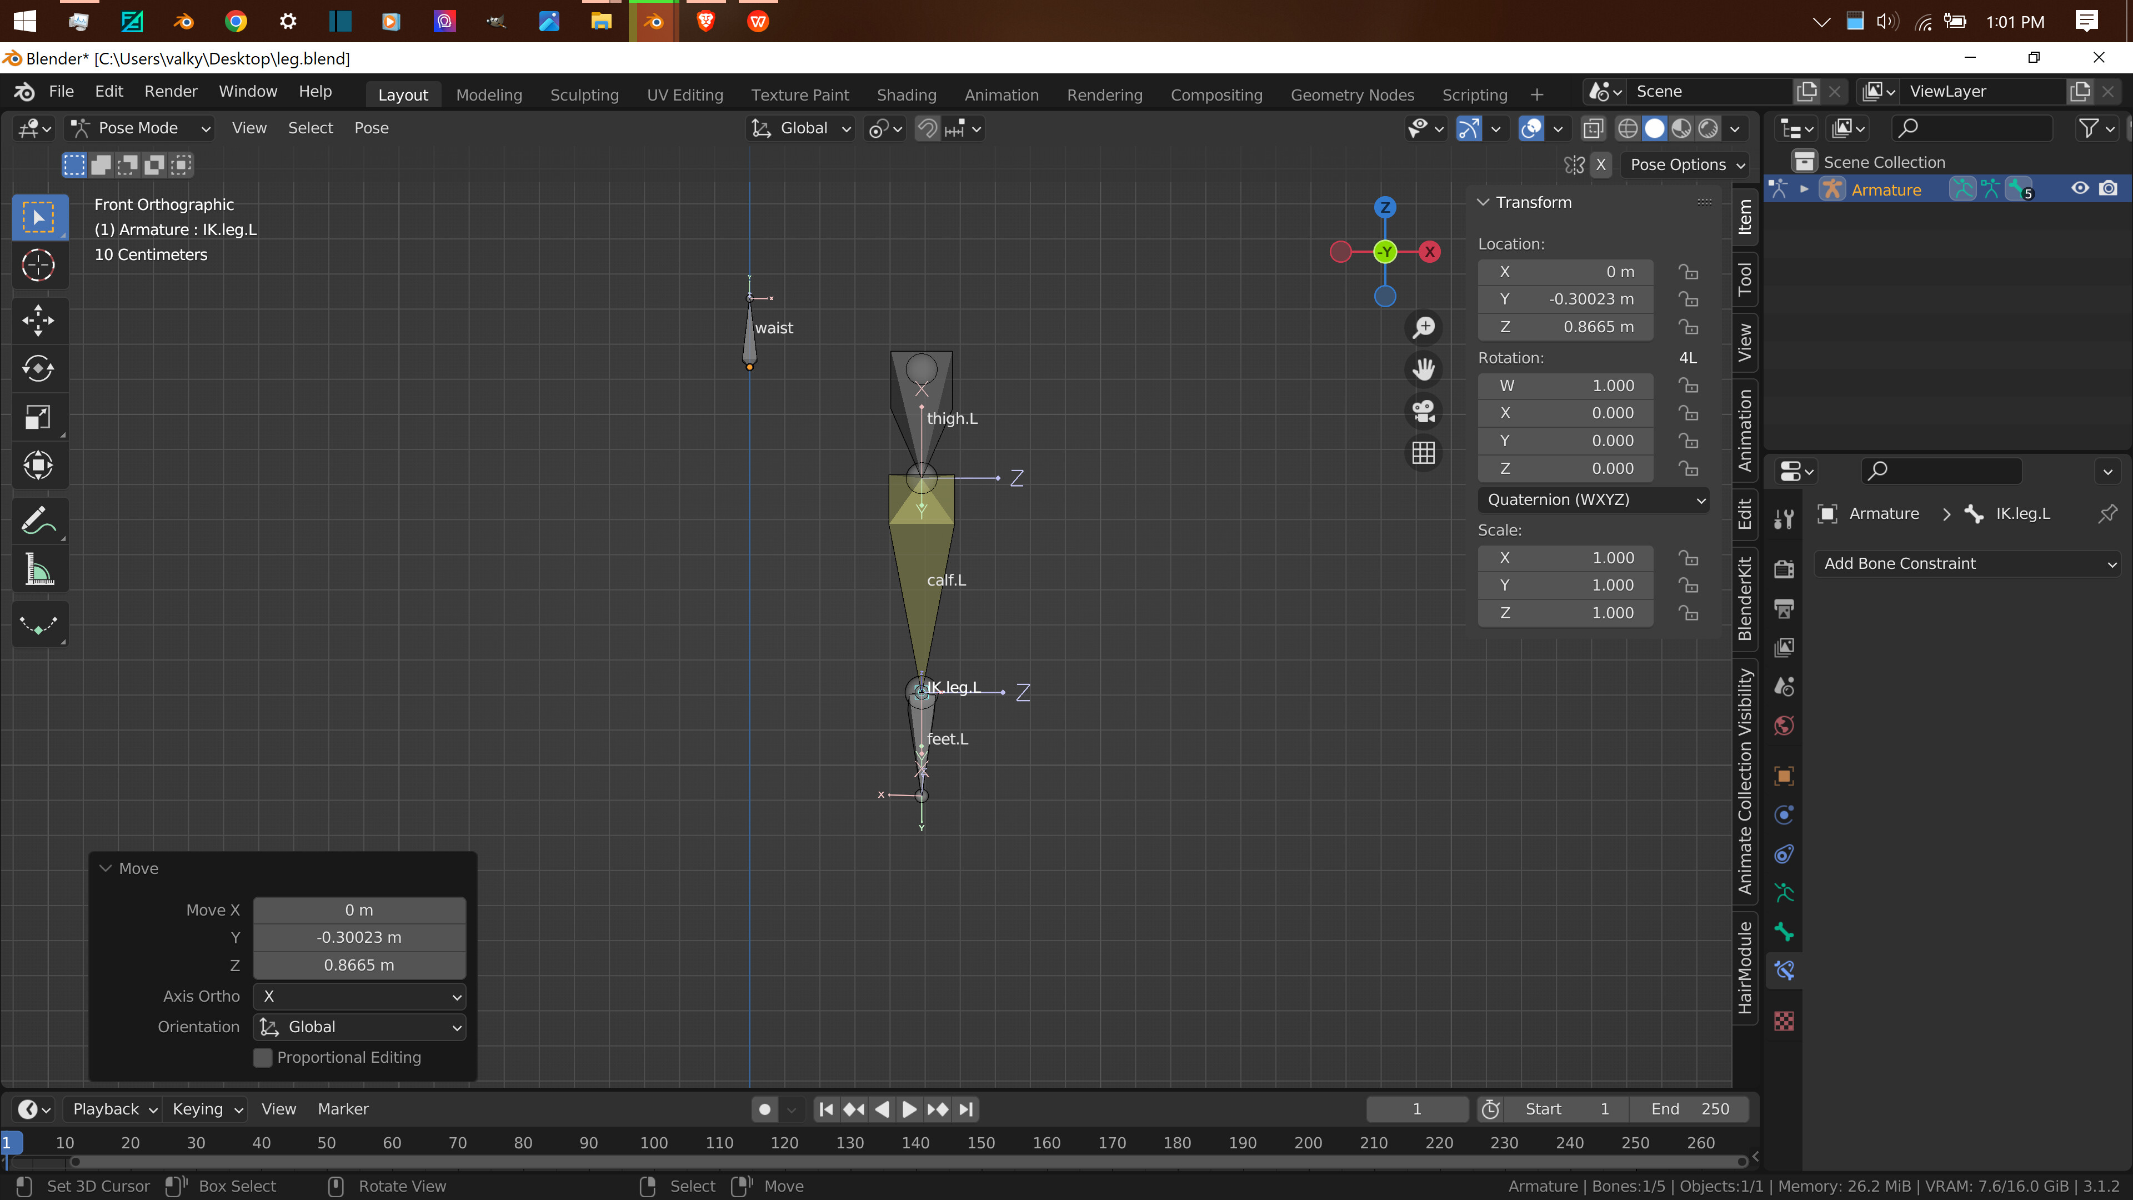Toggle camera view icon
Viewport: 2133px width, 1200px height.
(x=1423, y=411)
